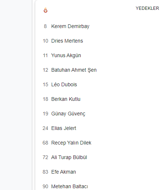Open the YEDEKLER substitutes heading
The width and height of the screenshot is (168, 190).
(x=147, y=8)
